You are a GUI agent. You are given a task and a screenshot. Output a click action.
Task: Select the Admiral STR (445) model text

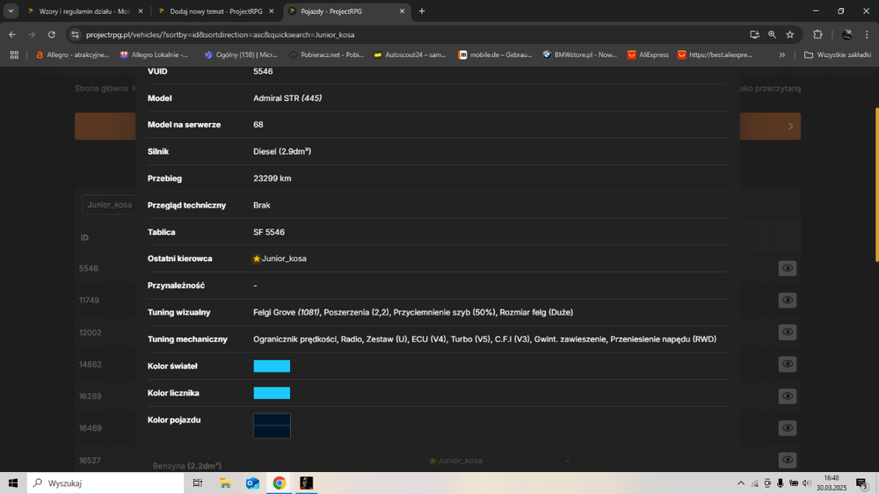[287, 98]
